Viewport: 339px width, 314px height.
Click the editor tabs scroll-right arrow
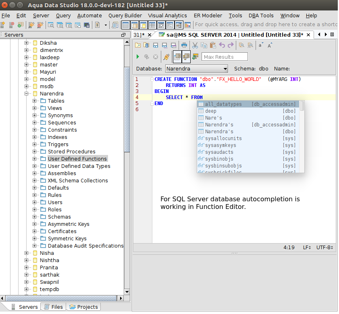coord(326,35)
